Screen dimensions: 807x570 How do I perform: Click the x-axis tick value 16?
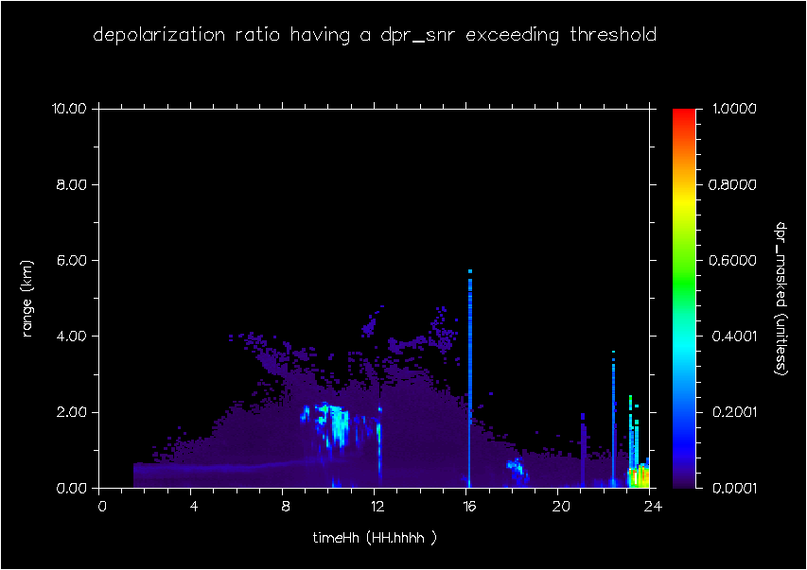[x=469, y=507]
